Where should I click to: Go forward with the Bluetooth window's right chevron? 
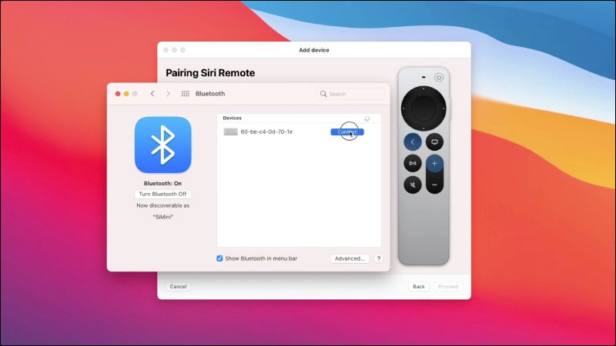[x=168, y=94]
